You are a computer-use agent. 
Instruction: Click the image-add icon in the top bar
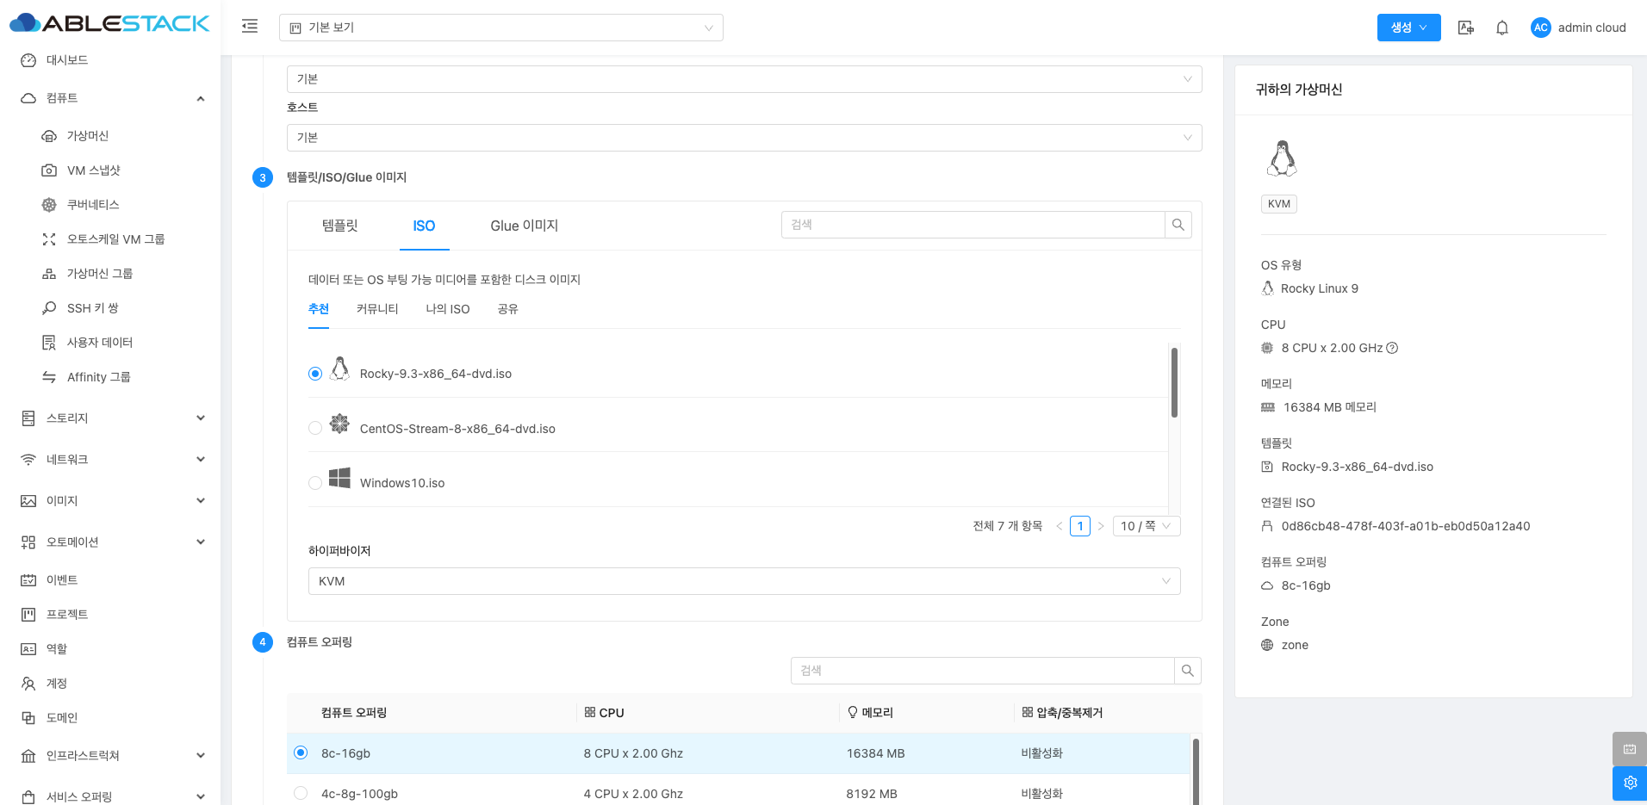click(1465, 28)
